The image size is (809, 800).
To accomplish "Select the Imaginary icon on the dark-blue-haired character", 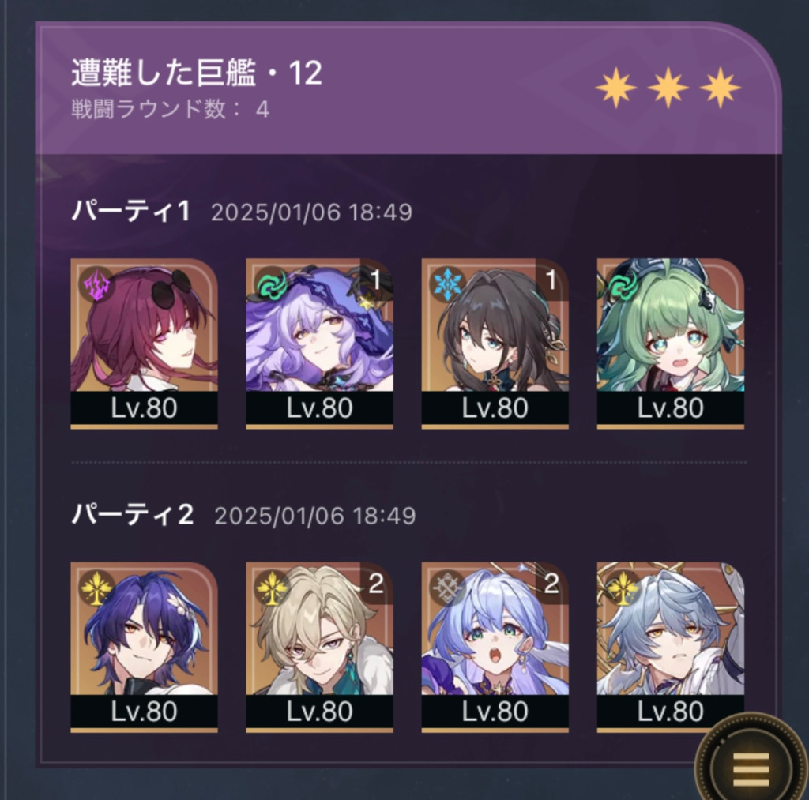I will pos(97,588).
